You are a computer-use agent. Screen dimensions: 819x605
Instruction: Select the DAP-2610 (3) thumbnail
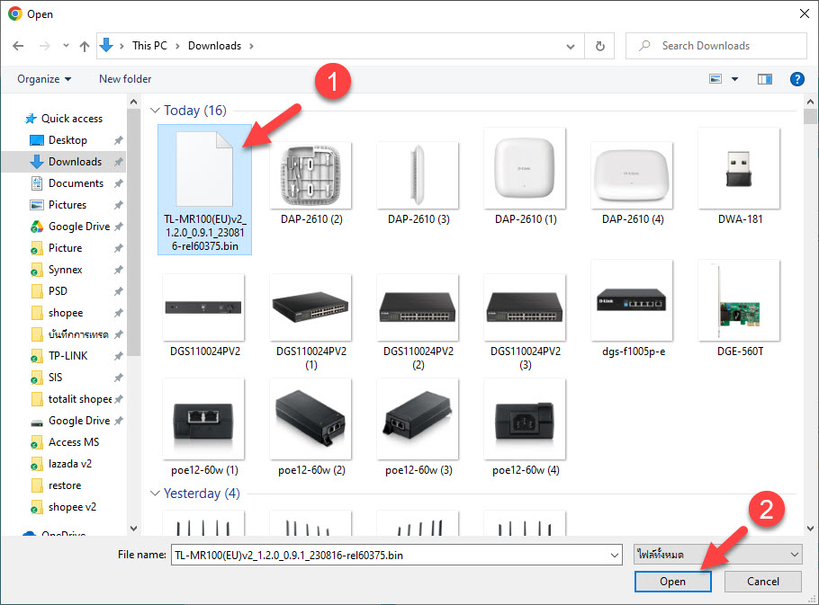pos(418,174)
